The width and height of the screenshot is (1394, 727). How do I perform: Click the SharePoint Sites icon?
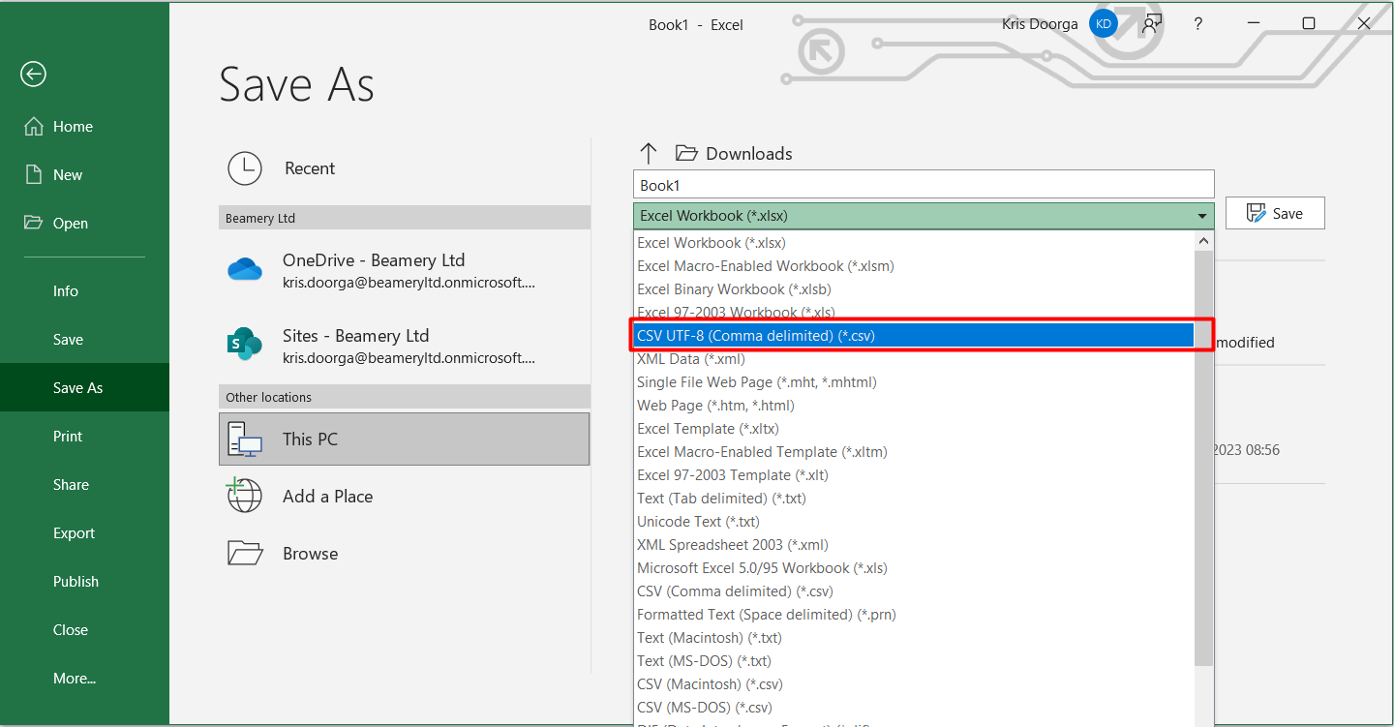point(245,345)
